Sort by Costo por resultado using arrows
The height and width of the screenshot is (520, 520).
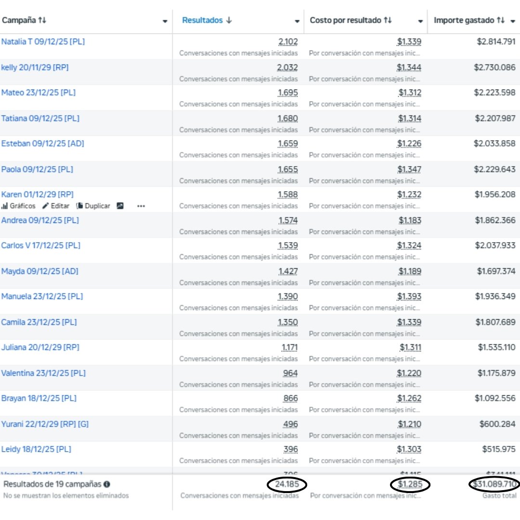pyautogui.click(x=388, y=20)
